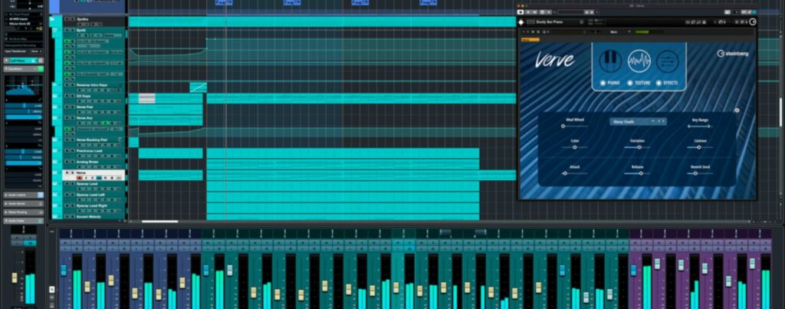Image resolution: width=785 pixels, height=309 pixels.
Task: Select the Texture waveform icon in Verve
Action: coord(639,61)
